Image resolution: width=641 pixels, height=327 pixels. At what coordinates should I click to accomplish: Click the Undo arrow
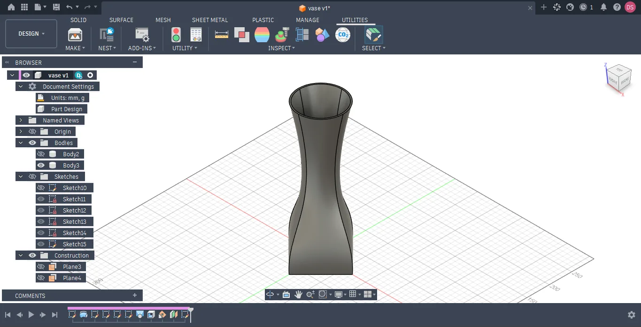click(x=70, y=7)
